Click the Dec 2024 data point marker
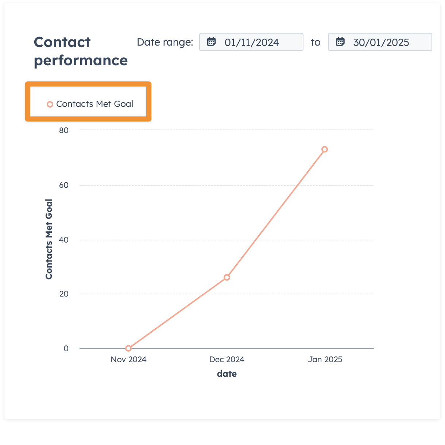The image size is (445, 445). tap(227, 278)
